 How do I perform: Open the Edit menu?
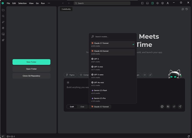(x=14, y=3)
